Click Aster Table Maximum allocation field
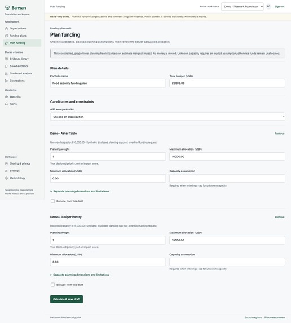291x323 pixels. (227, 157)
